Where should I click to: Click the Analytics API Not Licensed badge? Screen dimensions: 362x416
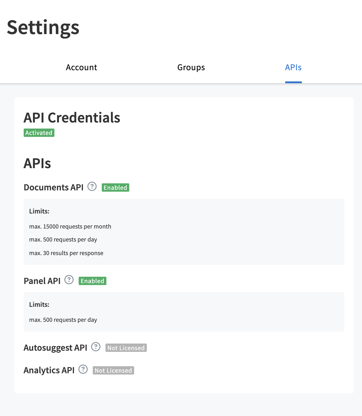click(113, 370)
